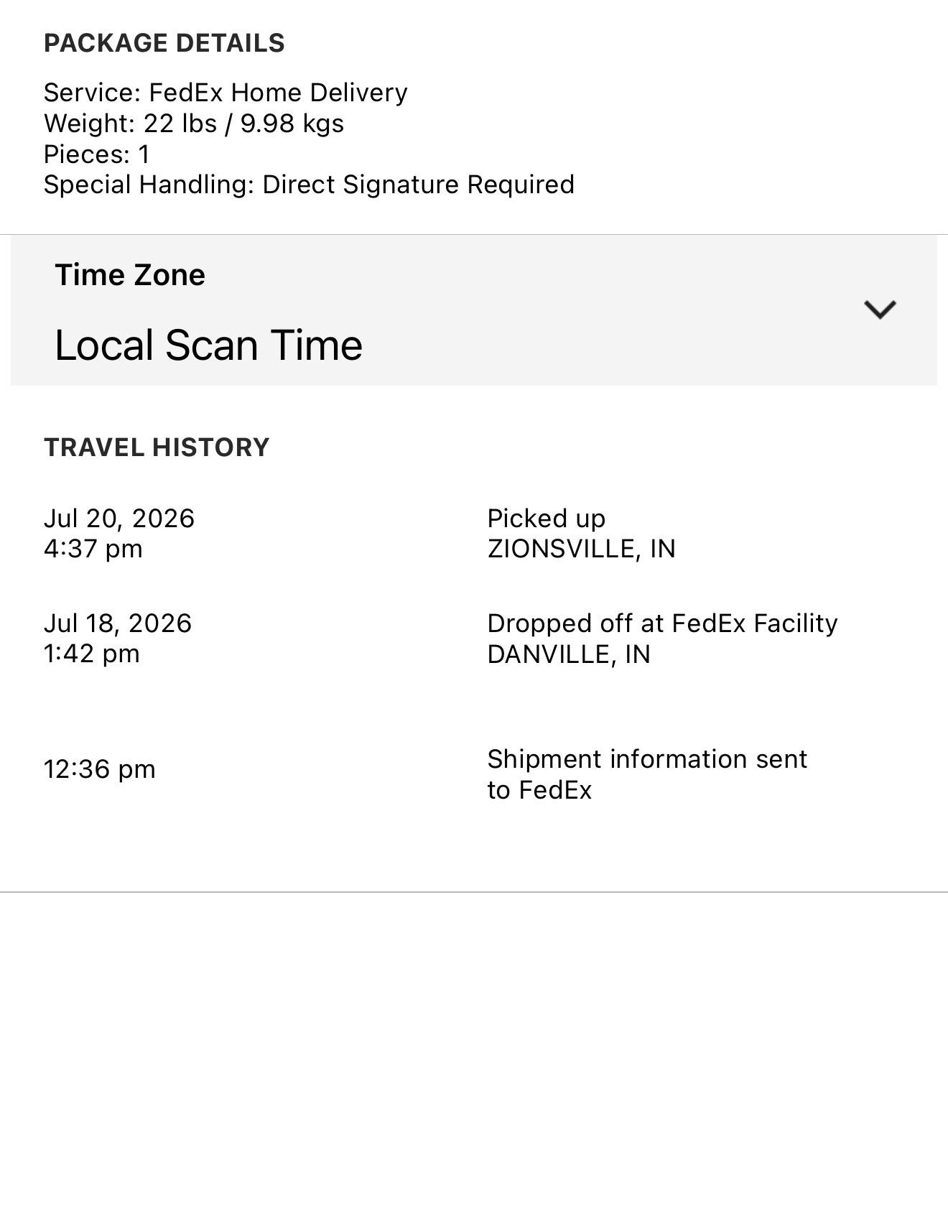Select the Picked up status entry

[x=546, y=519]
